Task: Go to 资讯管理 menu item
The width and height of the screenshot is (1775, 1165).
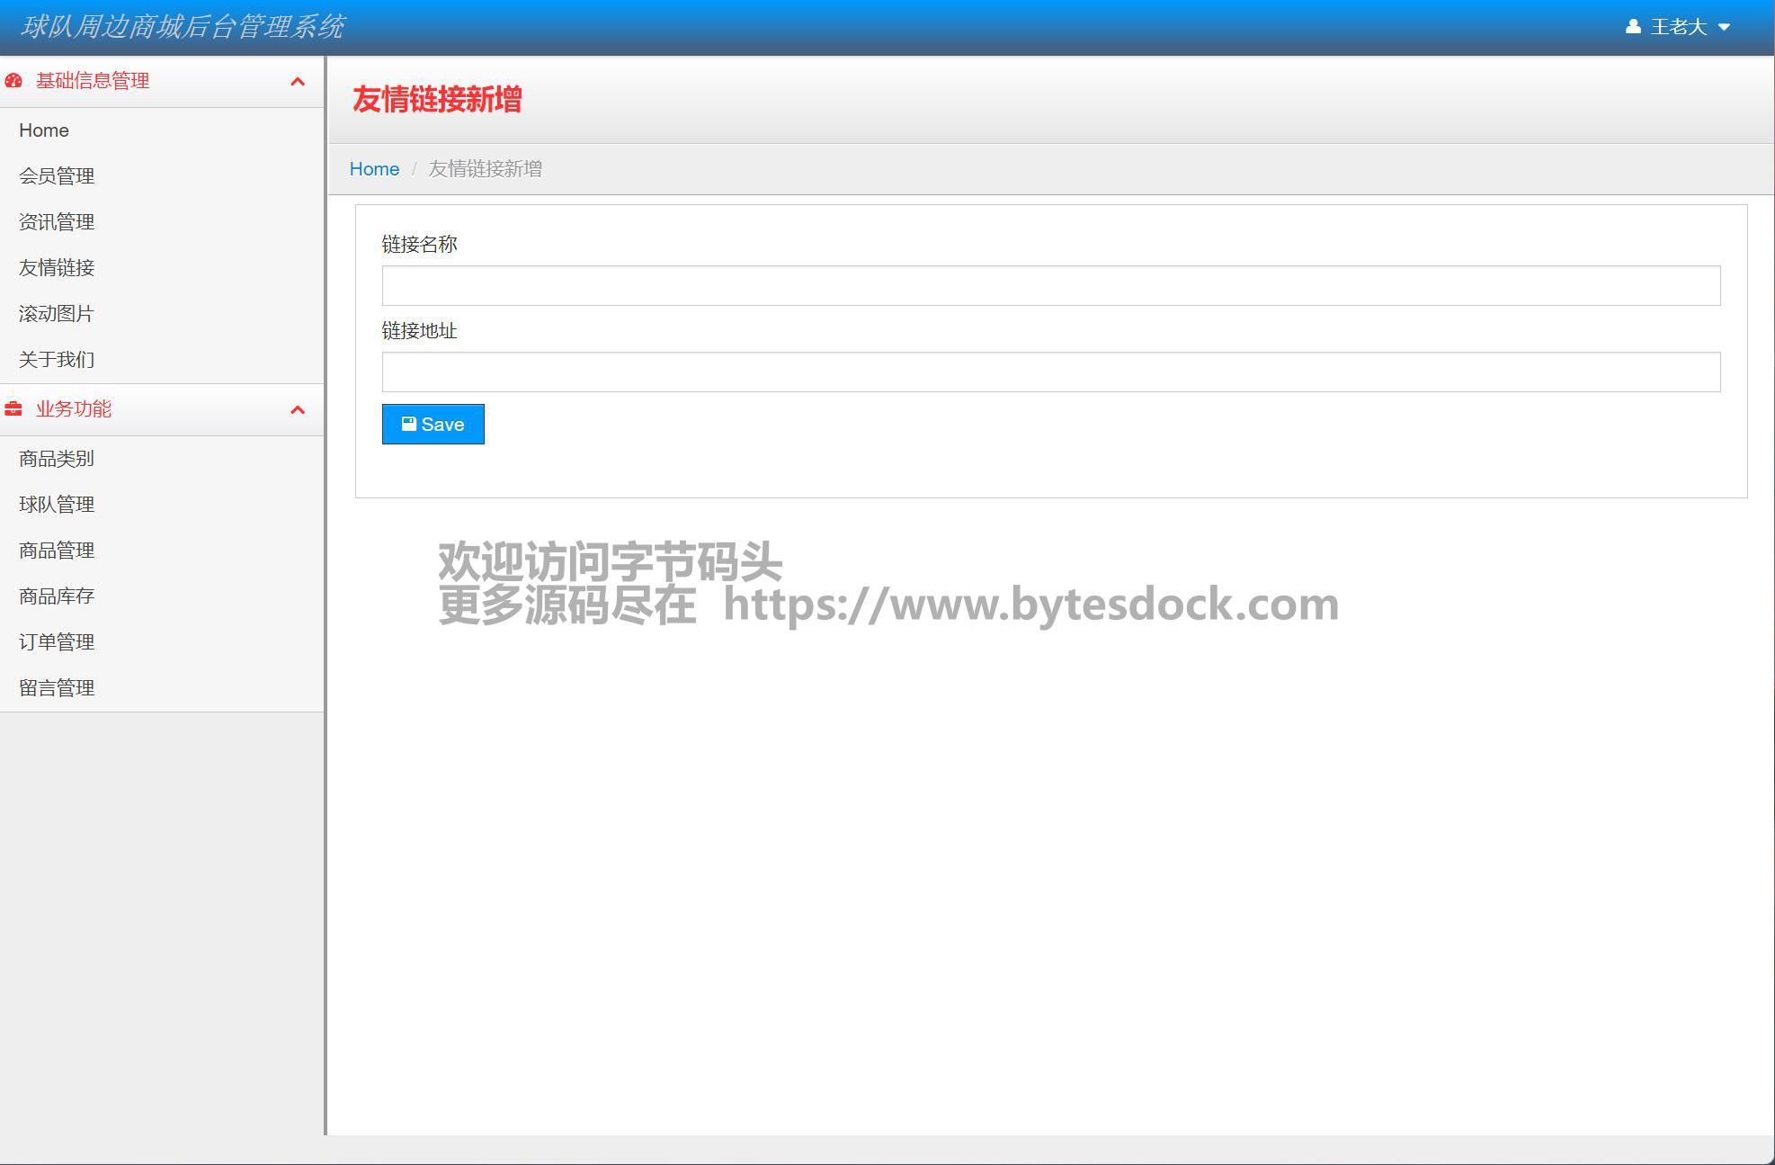Action: [57, 222]
